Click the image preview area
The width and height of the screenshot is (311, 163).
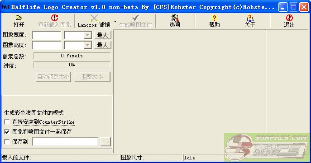(x=191, y=91)
